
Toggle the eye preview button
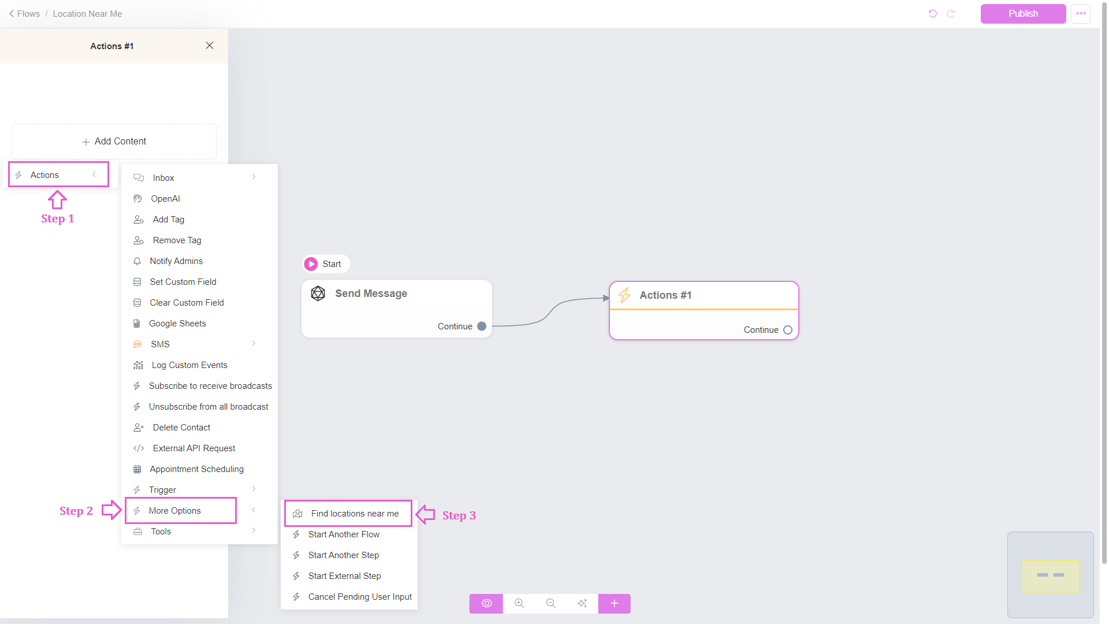pos(486,603)
